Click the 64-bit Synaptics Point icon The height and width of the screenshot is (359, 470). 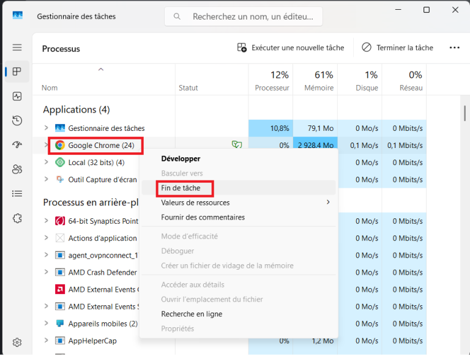tap(60, 221)
